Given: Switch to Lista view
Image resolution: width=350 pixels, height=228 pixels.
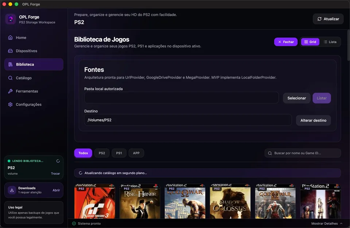Looking at the screenshot, I should pyautogui.click(x=330, y=42).
